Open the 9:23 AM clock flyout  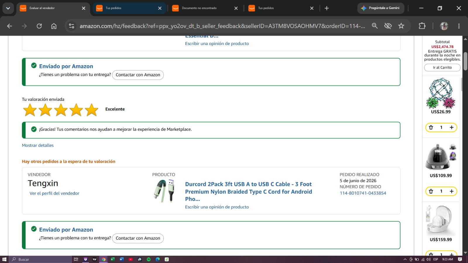[448, 259]
